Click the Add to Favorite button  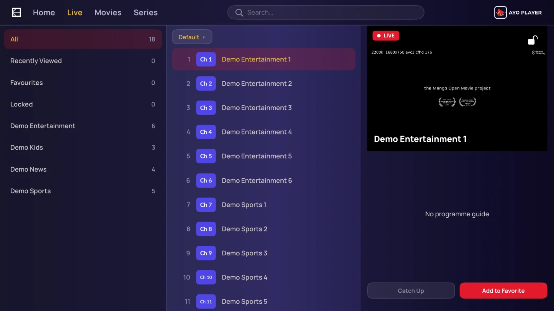click(x=503, y=291)
